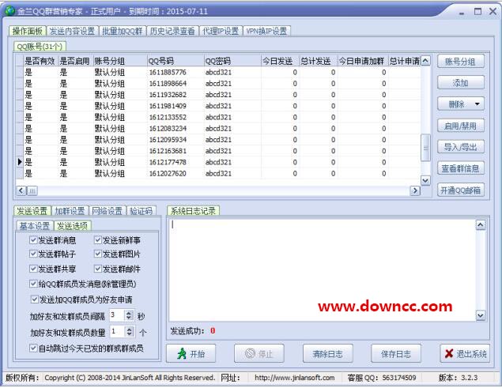Click account table scroll right arrow
The height and width of the screenshot is (388, 502).
tap(415, 190)
